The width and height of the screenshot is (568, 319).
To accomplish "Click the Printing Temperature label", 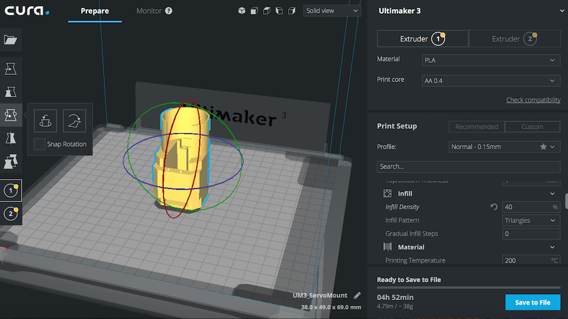I will (415, 260).
